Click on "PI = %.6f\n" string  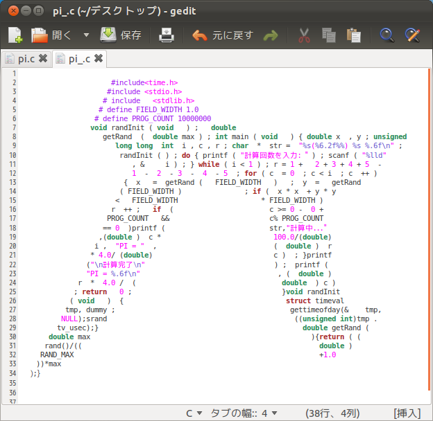coord(113,274)
